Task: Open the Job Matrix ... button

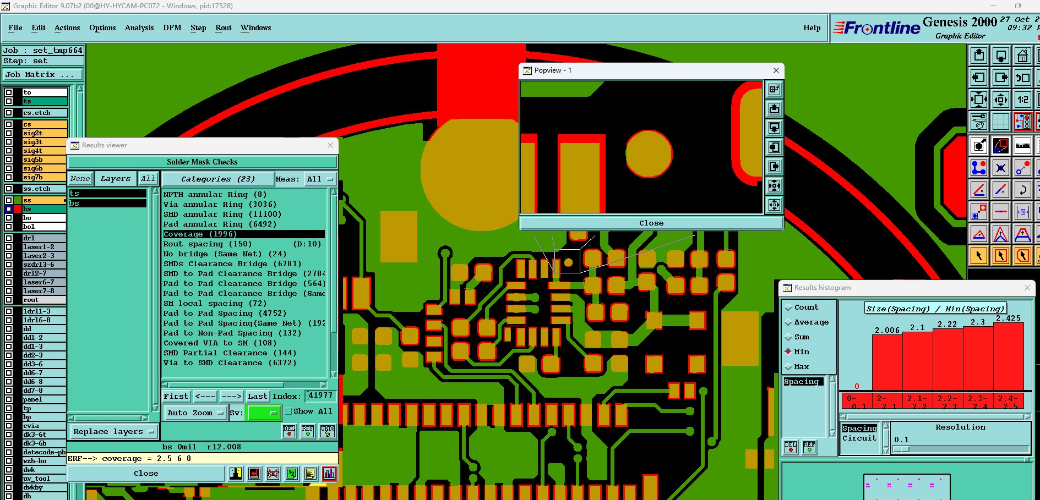Action: 43,75
